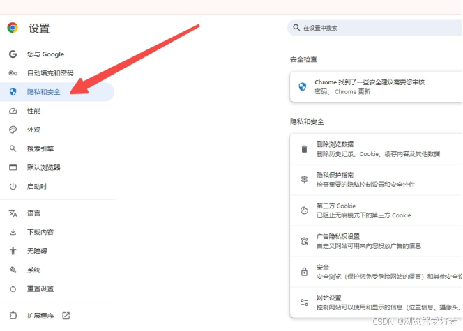Click the blue shield icon in safety check card
Image resolution: width=463 pixels, height=331 pixels.
click(302, 86)
